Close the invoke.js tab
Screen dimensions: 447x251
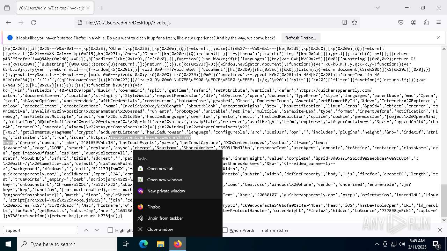point(88,8)
